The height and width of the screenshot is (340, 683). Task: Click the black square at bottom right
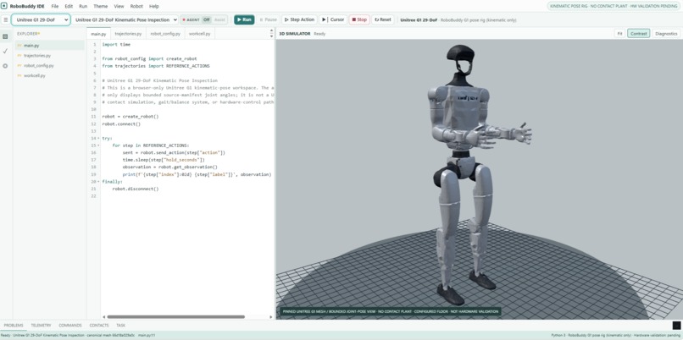[676, 326]
